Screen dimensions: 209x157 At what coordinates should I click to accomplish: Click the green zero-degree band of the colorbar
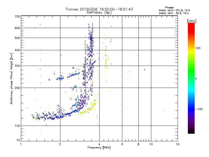coord(191,79)
